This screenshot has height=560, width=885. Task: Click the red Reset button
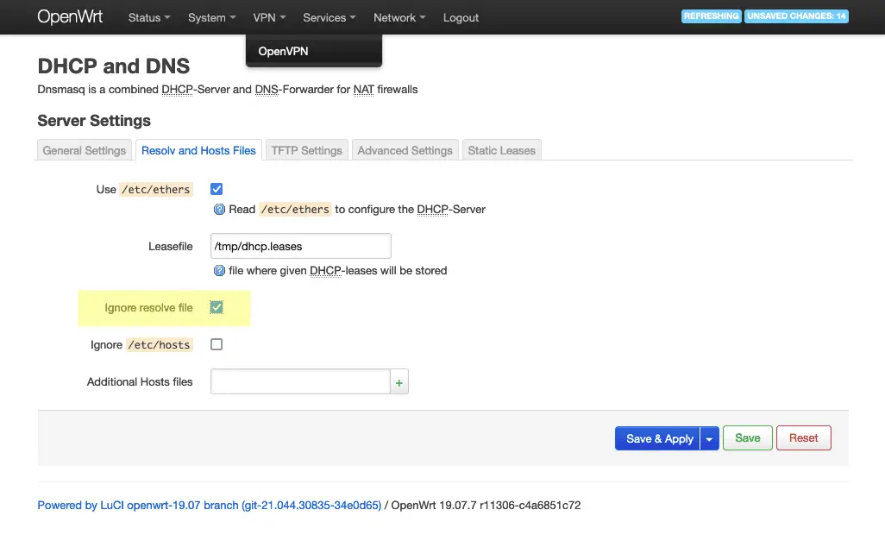tap(803, 438)
